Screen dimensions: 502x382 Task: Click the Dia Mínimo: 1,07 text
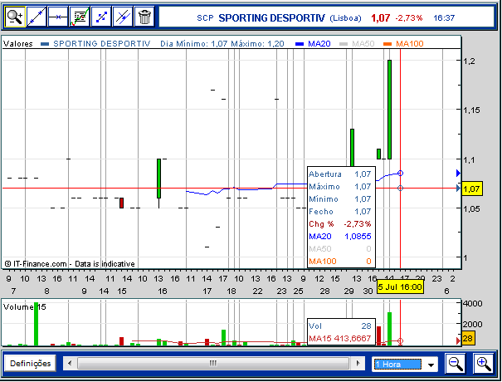[193, 43]
